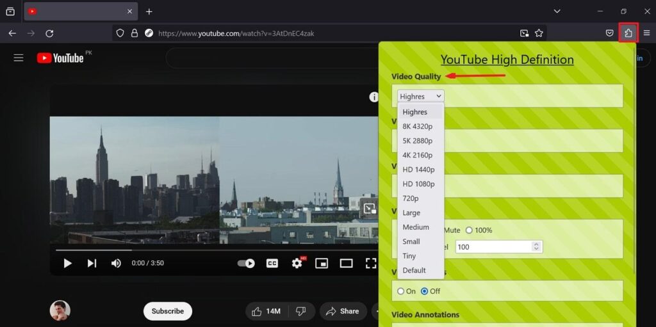
Task: Click the video progress bar
Action: click(217, 250)
